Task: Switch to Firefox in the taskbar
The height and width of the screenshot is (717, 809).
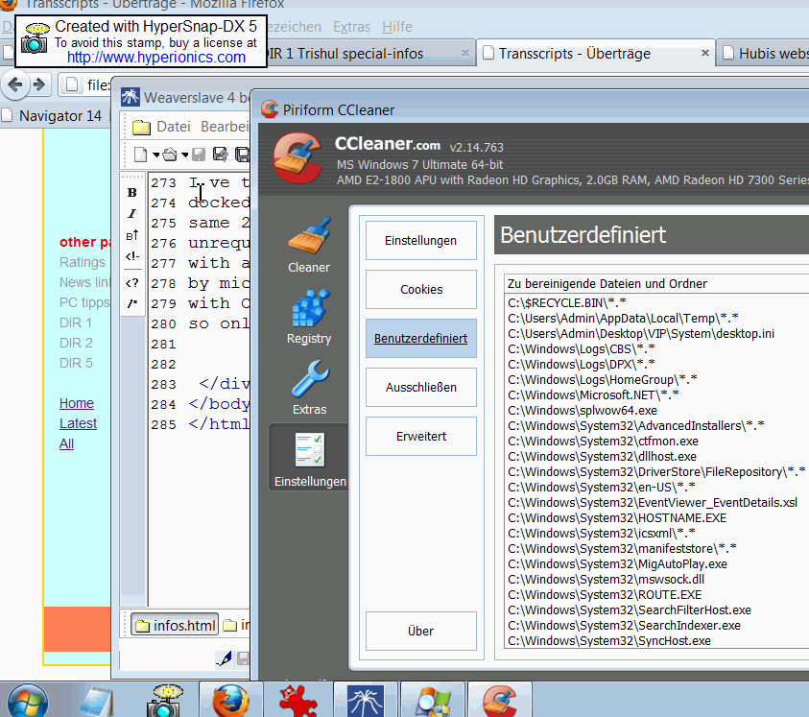Action: coord(230,701)
